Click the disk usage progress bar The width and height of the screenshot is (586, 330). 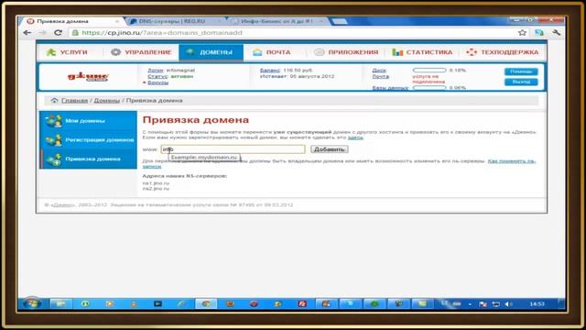click(429, 71)
